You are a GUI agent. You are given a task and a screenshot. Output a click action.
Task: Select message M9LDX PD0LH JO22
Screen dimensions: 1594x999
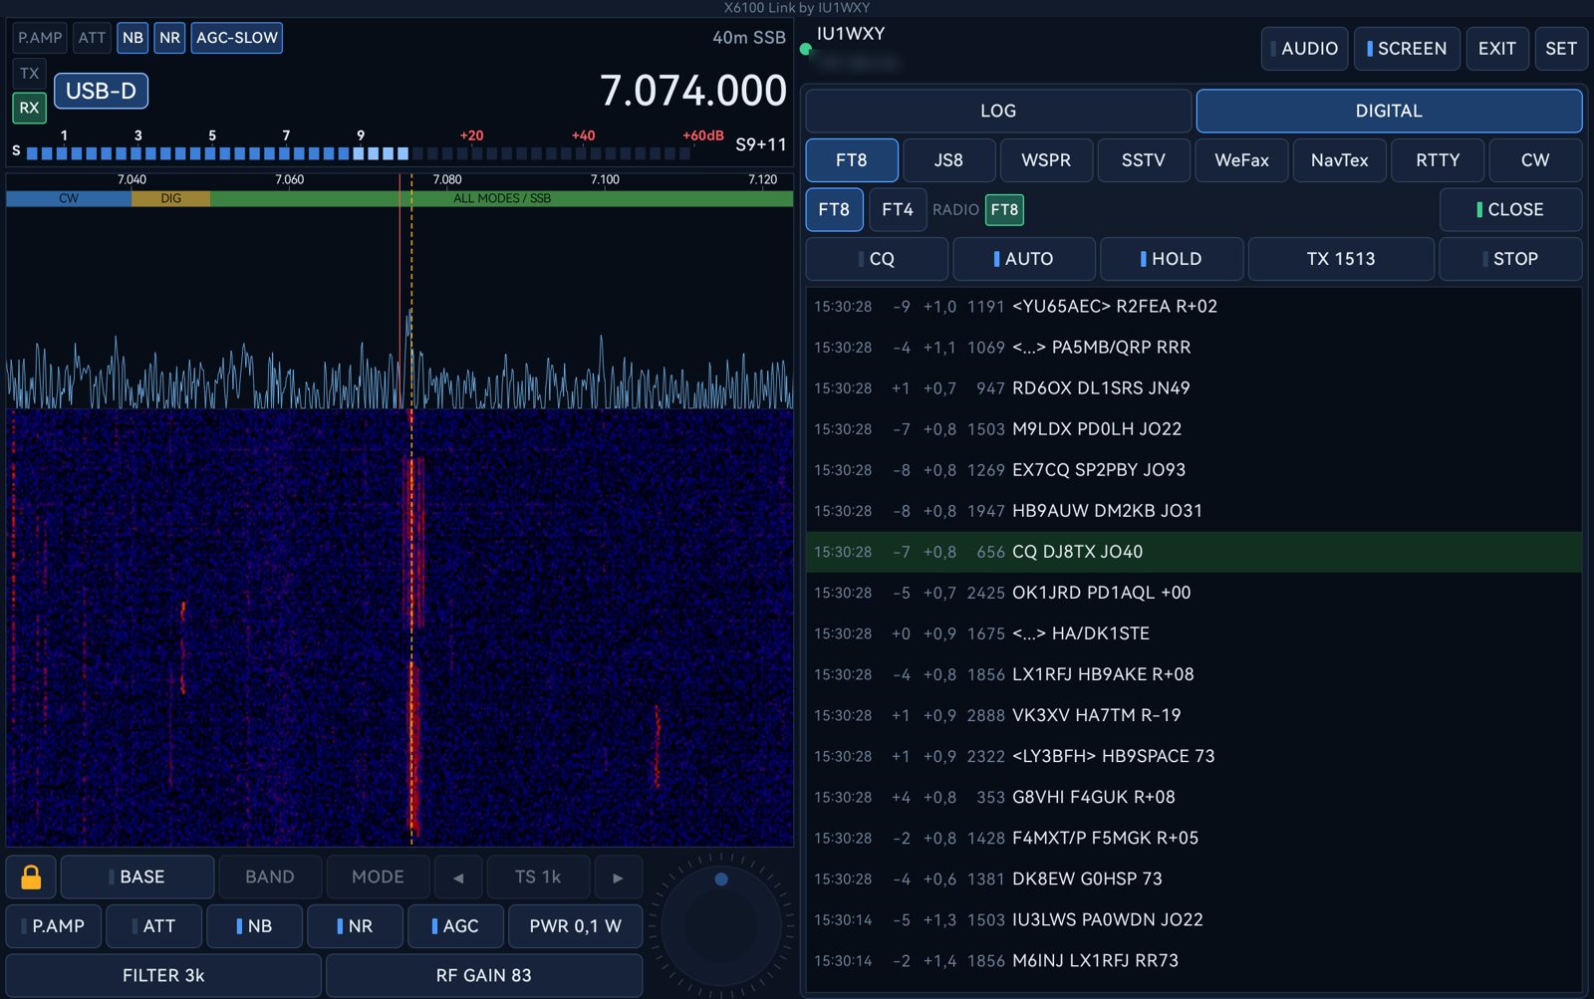coord(1194,429)
